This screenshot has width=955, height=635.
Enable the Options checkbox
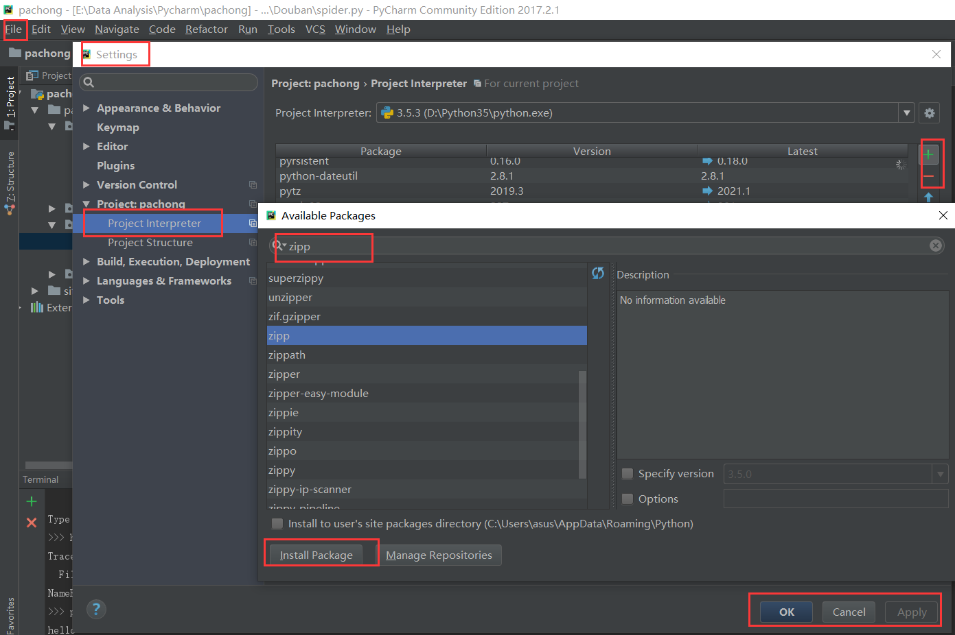[x=628, y=499]
